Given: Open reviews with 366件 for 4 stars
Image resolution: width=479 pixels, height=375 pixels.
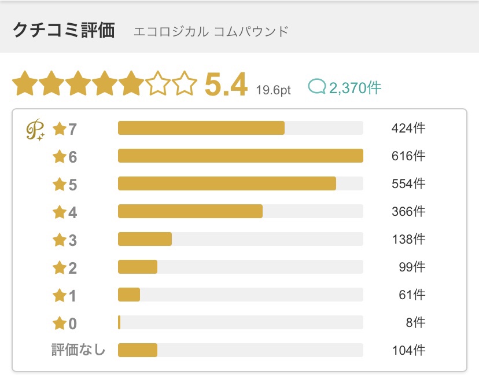Looking at the screenshot, I should tap(408, 211).
